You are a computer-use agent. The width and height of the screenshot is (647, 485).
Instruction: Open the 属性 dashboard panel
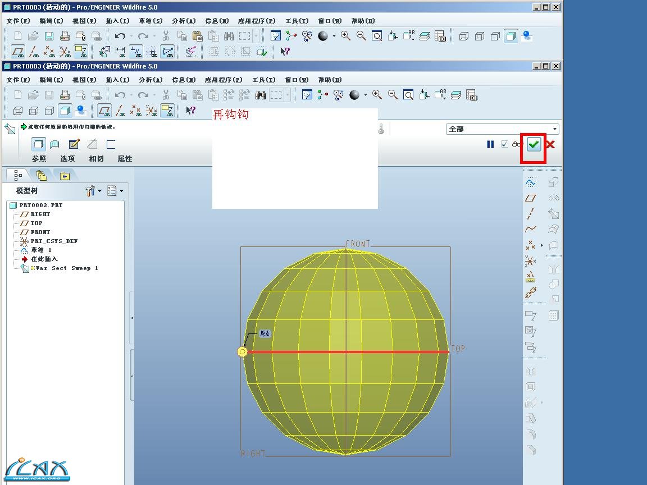click(x=125, y=159)
